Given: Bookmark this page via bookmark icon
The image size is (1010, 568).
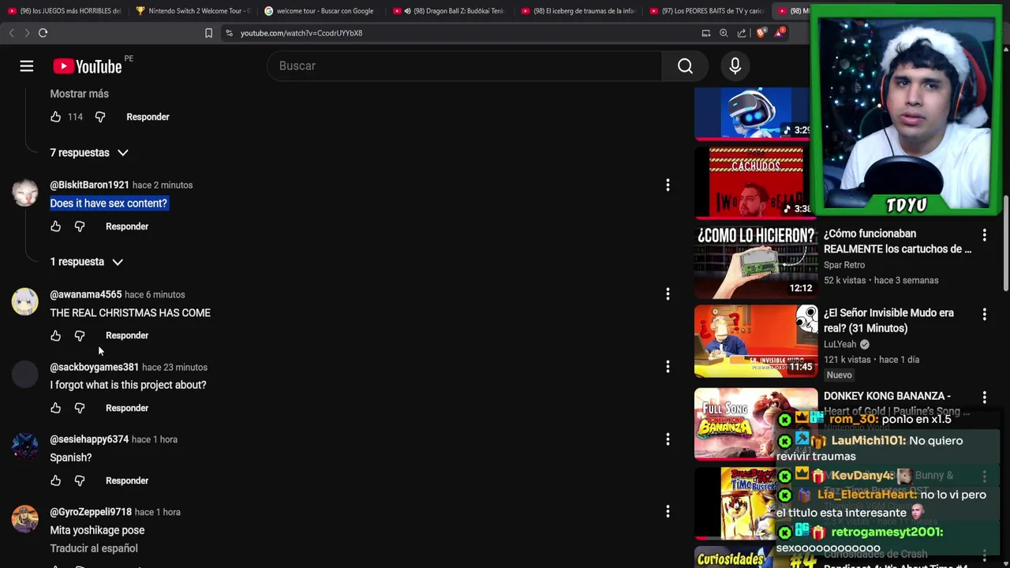Looking at the screenshot, I should (x=208, y=33).
